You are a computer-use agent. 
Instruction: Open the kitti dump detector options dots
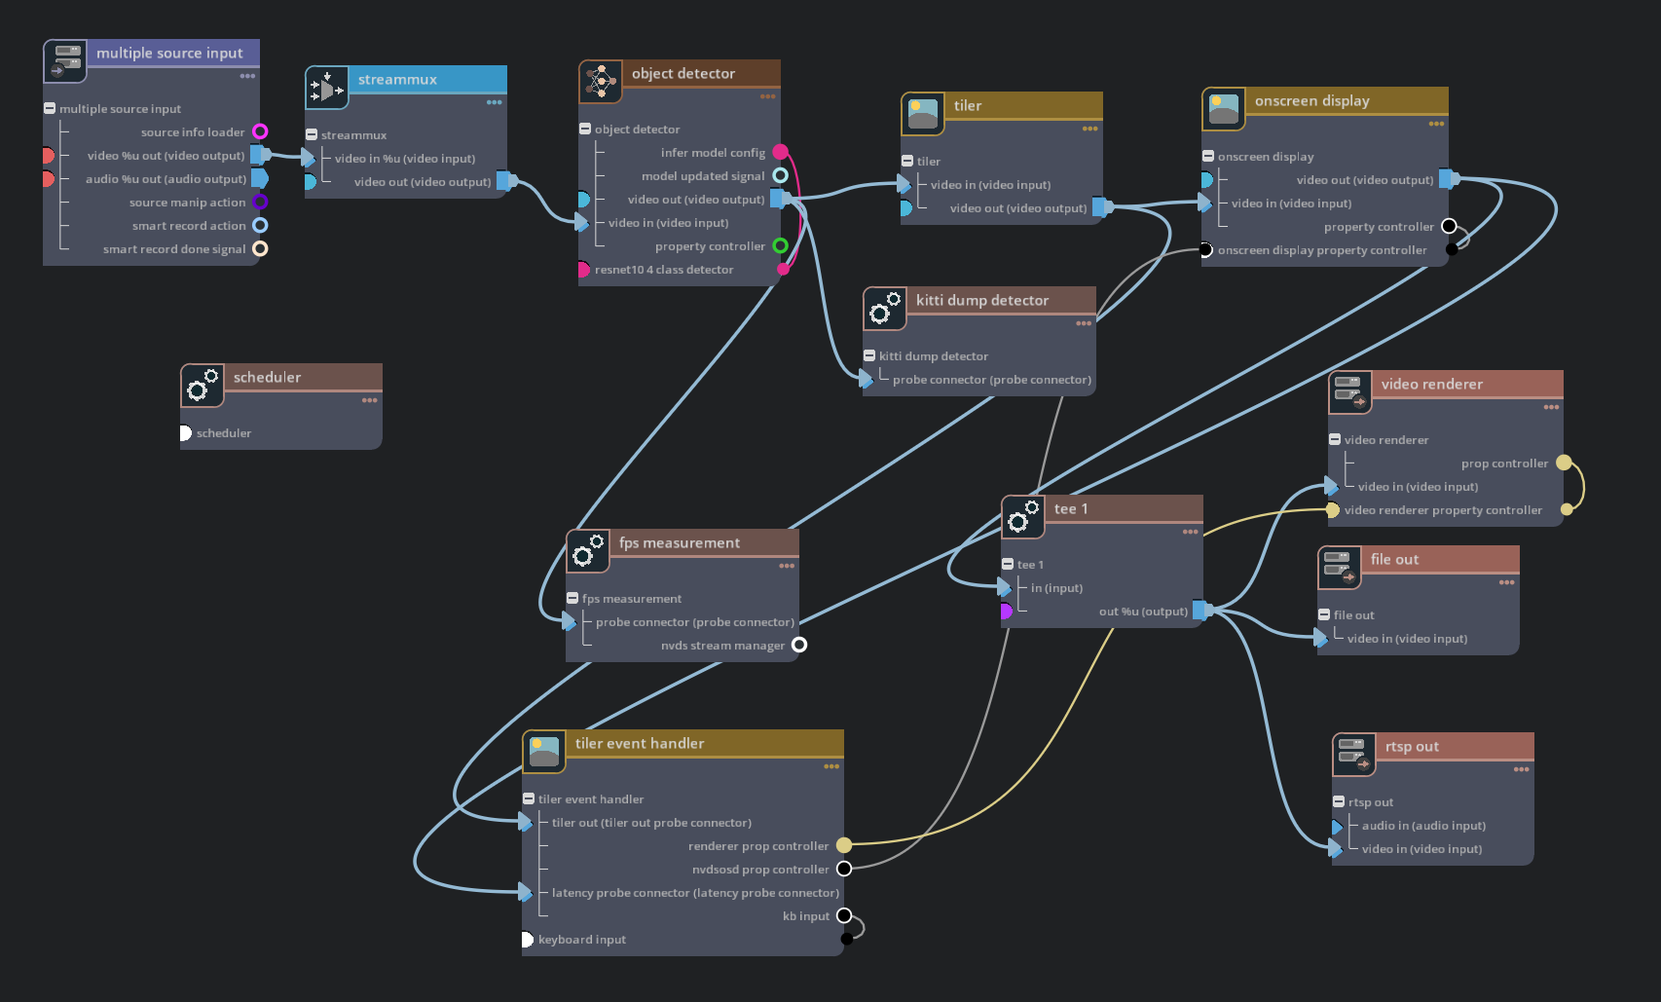point(1084,323)
